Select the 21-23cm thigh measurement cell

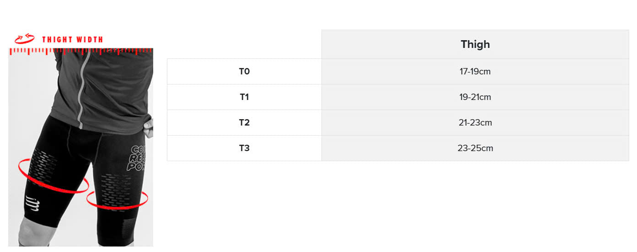(475, 123)
